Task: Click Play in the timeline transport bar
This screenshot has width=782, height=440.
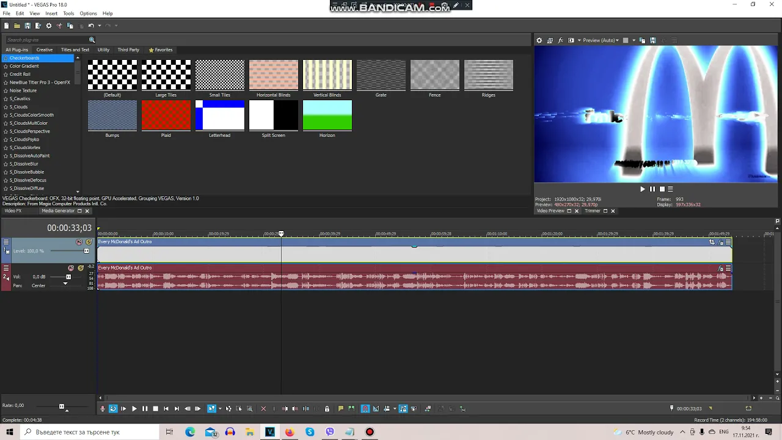Action: click(134, 409)
